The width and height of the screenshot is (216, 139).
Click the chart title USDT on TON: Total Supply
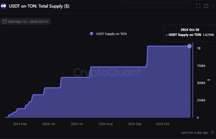click(39, 6)
